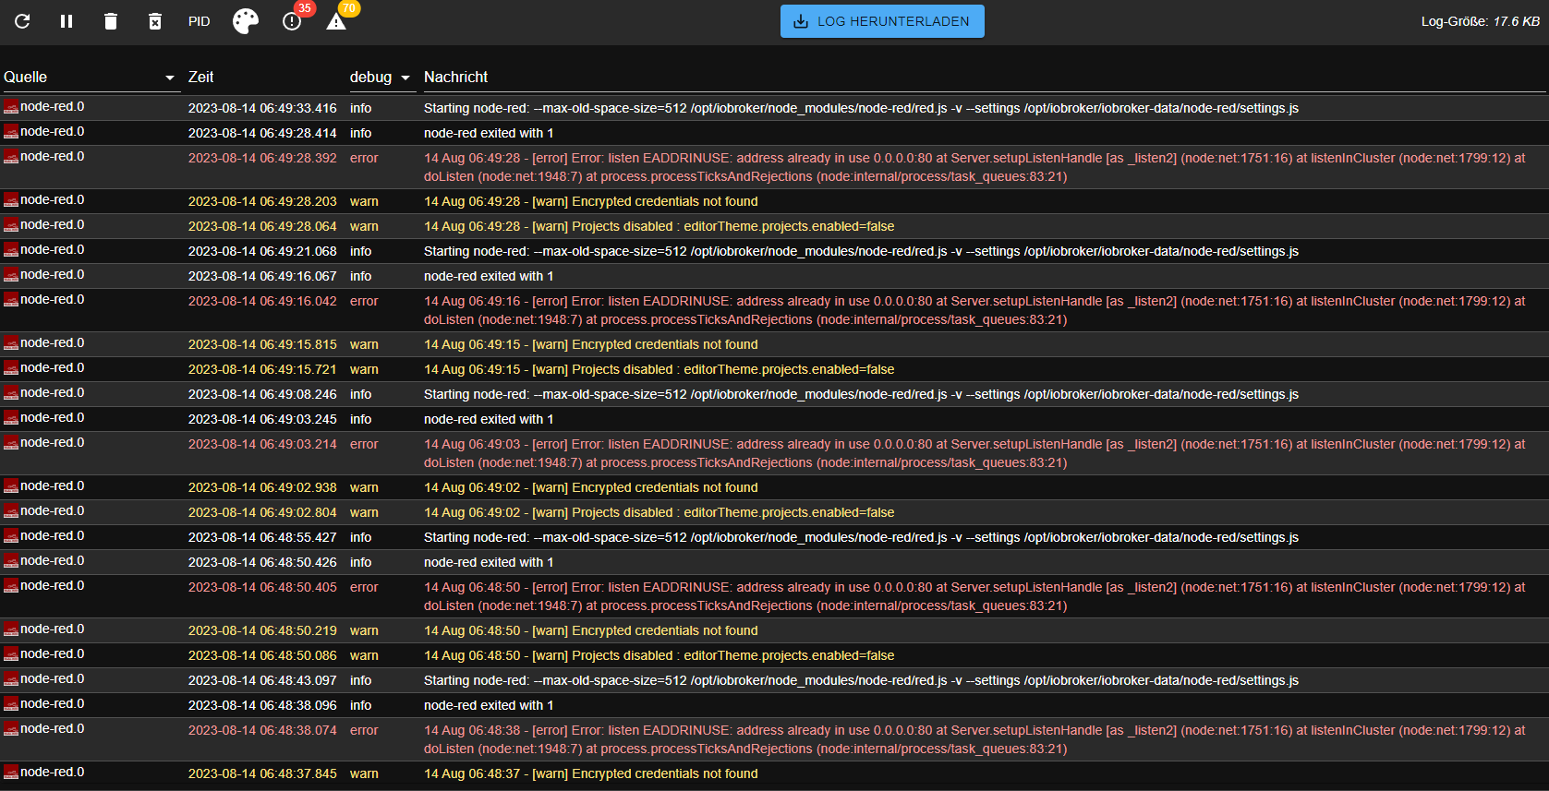This screenshot has width=1549, height=791.
Task: Toggle the PID column display
Action: coord(200,21)
